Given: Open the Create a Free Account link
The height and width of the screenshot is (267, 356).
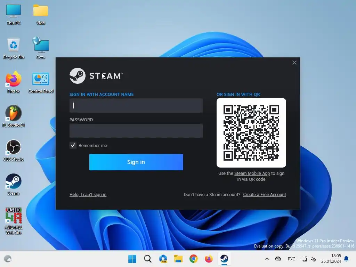Looking at the screenshot, I should click(x=265, y=195).
